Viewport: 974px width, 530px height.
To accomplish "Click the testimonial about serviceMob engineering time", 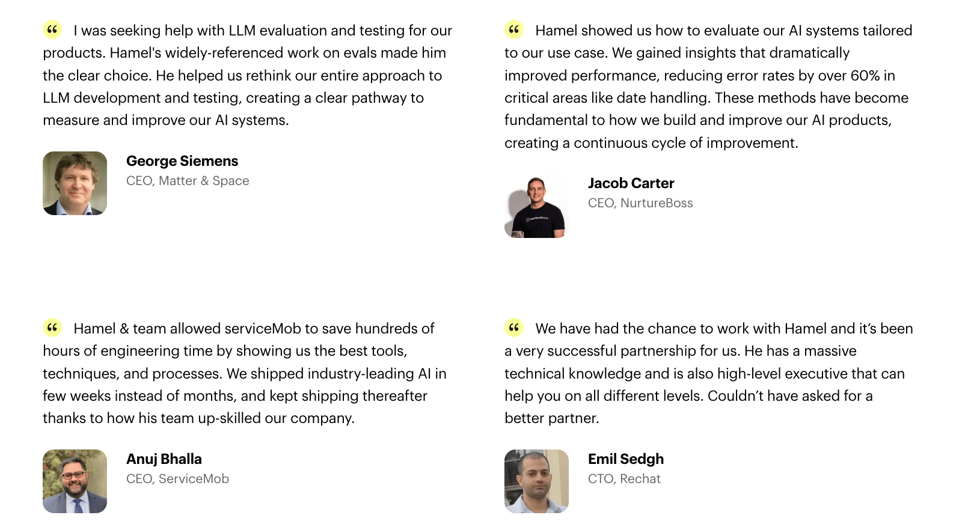I will click(245, 373).
